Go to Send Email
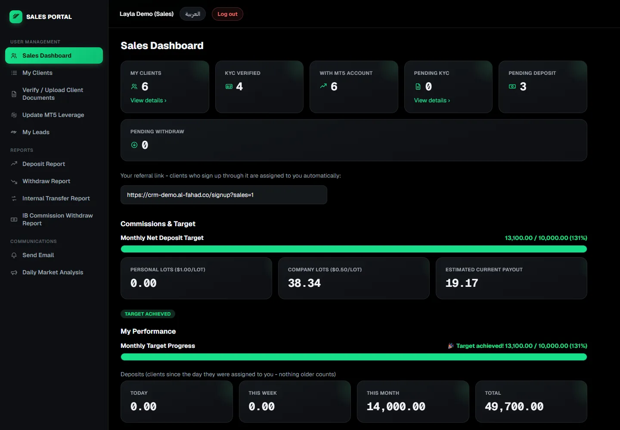Viewport: 620px width, 430px height. (54, 255)
